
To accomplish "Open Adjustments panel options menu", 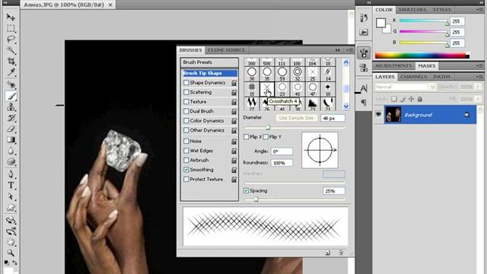I will pos(479,66).
